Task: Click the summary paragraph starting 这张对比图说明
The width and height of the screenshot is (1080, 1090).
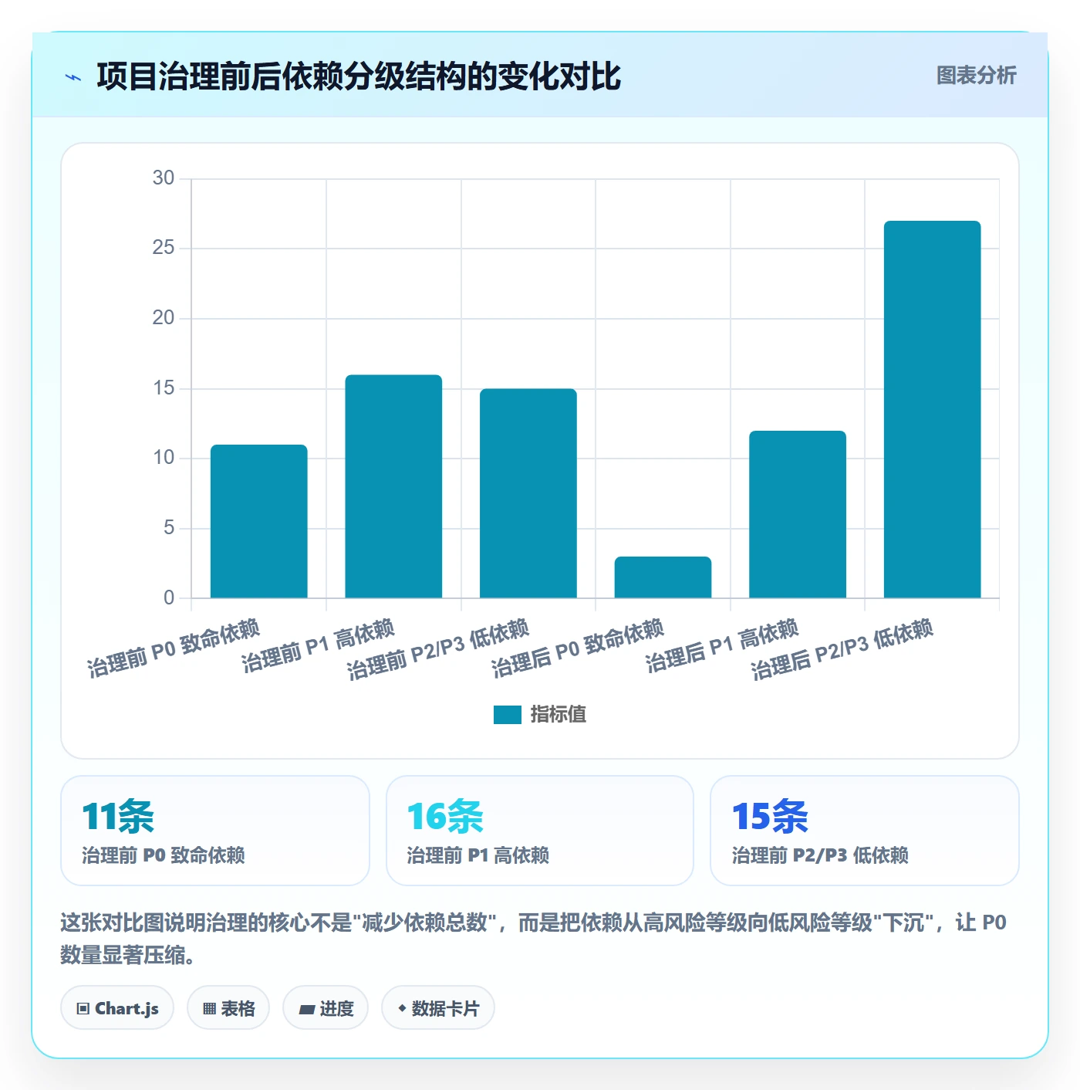Action: (x=534, y=939)
